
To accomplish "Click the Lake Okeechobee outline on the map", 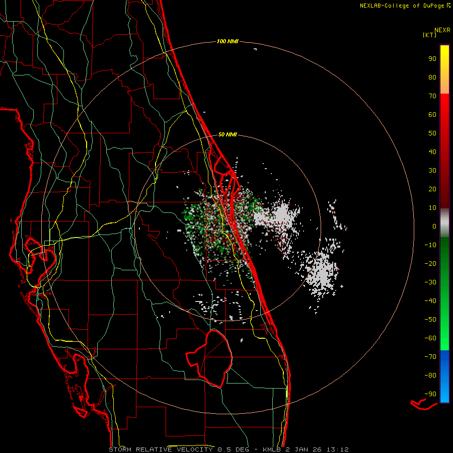I will tap(209, 358).
